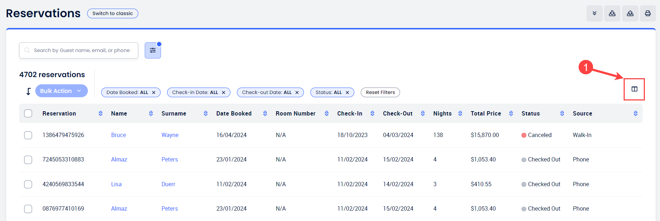660x221 pixels.
Task: Expand the double-chevron menu at top right
Action: click(x=594, y=14)
